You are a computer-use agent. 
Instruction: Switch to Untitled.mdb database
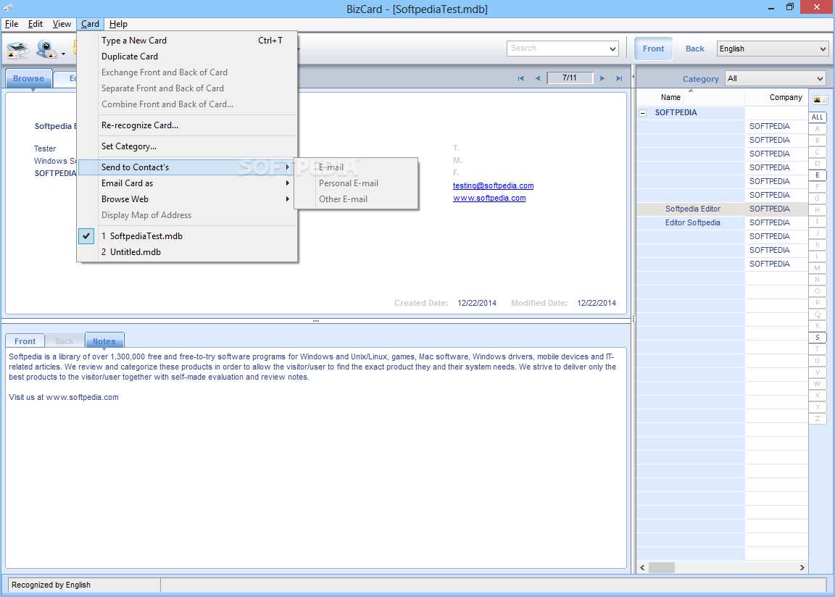(186, 252)
